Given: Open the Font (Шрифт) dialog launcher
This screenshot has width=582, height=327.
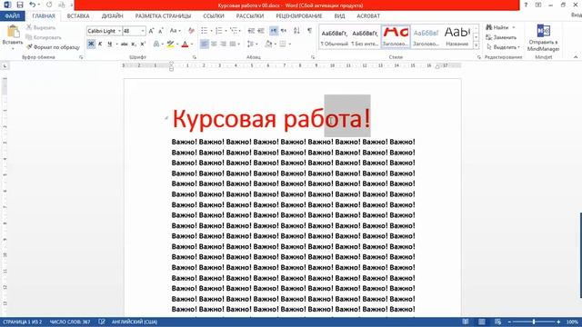Looking at the screenshot, I should (x=194, y=57).
